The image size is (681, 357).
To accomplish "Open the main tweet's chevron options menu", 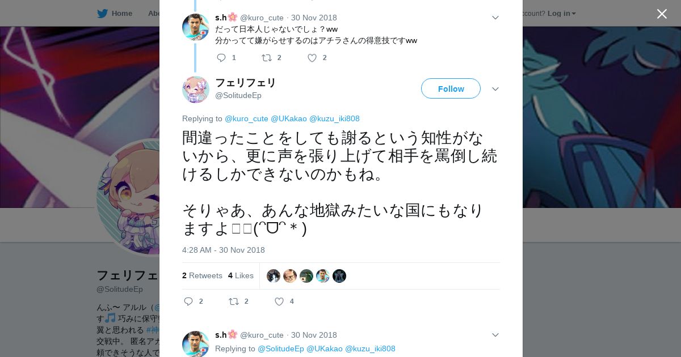I will point(495,89).
